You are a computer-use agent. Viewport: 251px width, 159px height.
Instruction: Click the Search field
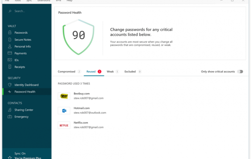click(x=27, y=11)
